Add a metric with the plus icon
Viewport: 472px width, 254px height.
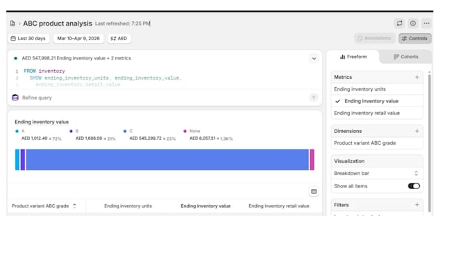[417, 77]
